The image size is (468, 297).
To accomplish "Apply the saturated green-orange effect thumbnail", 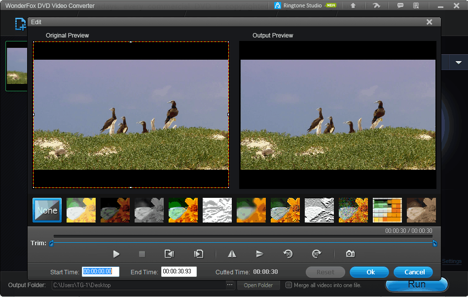I will tap(183, 210).
